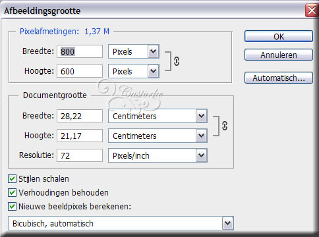Screen dimensions: 319x237
Task: Expand document Breedte Centimeters dropdown
Action: click(x=202, y=116)
